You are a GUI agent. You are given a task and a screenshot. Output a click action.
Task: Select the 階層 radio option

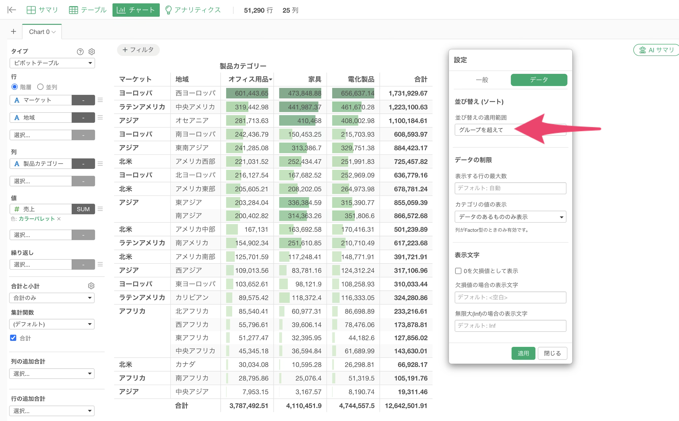[x=14, y=87]
